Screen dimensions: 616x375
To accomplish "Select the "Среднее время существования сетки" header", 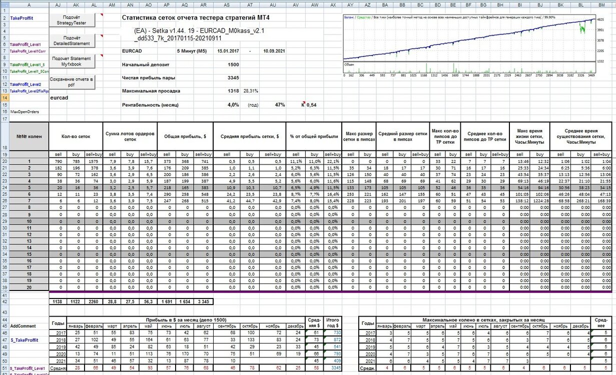I will tap(580, 135).
